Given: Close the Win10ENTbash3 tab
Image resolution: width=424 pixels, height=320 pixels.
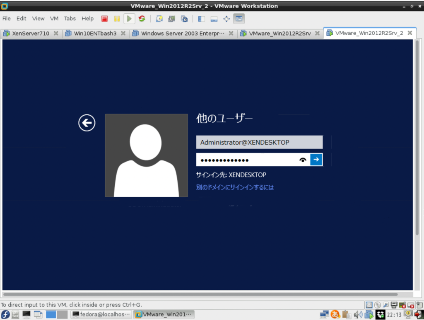Looking at the screenshot, I should click(123, 33).
